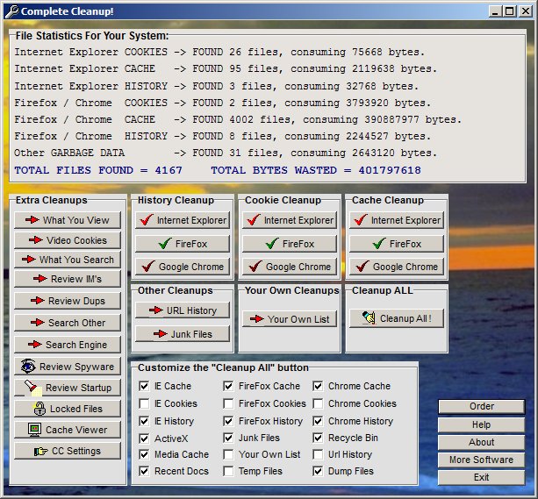This screenshot has height=499, width=538.
Task: Click the Search Other button
Action: click(x=68, y=323)
